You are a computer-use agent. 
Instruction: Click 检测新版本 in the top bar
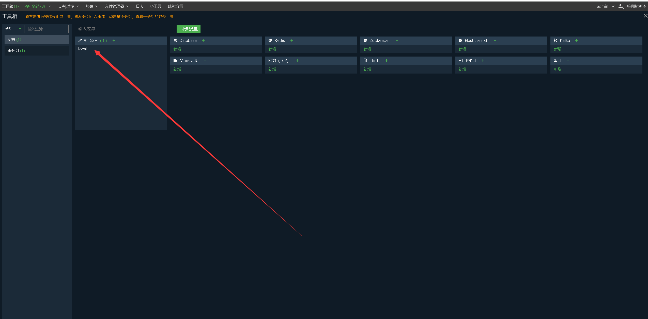click(x=636, y=6)
